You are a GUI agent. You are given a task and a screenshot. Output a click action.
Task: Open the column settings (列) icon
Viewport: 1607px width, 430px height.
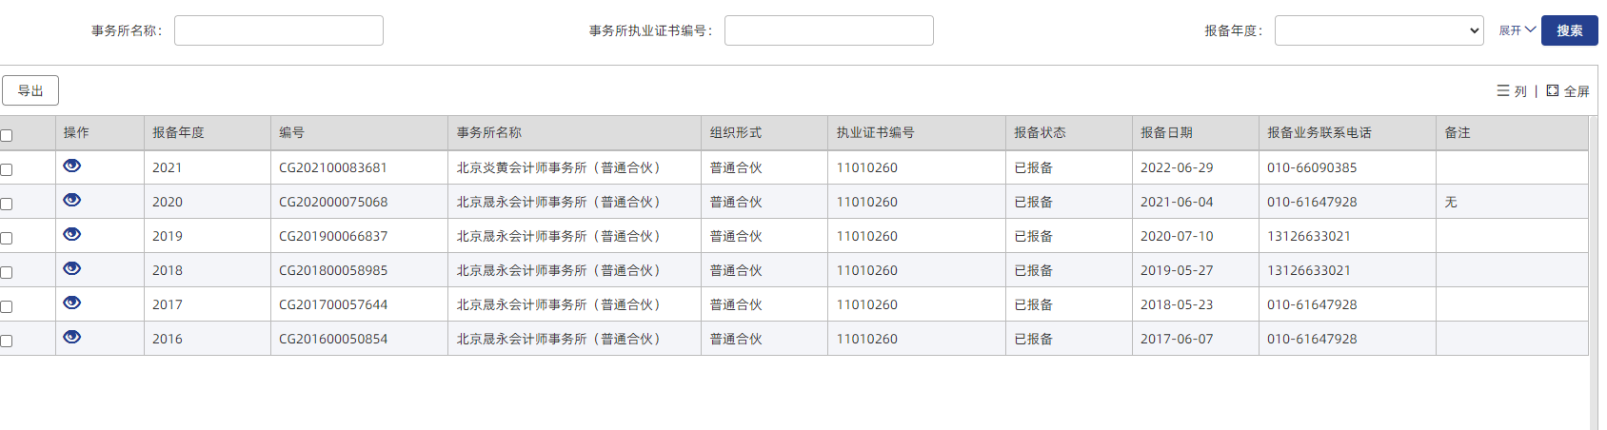(x=1511, y=91)
